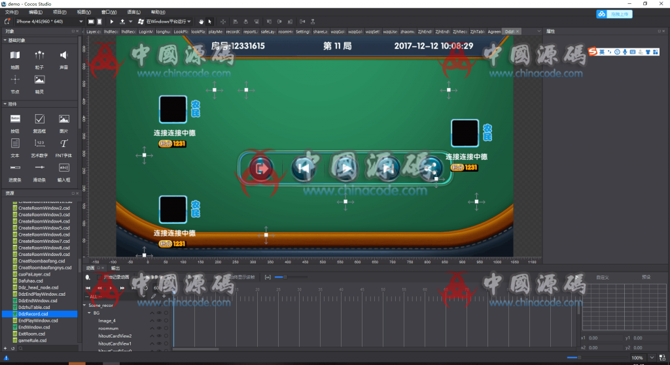Toggle visibility eye for Image_4 layer
Screen dimensions: 670x365
pos(159,321)
